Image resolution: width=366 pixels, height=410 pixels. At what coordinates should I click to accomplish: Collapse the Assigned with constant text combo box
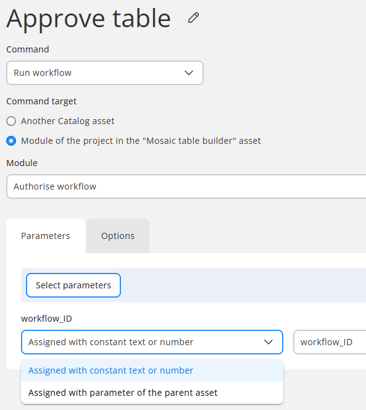(152, 342)
